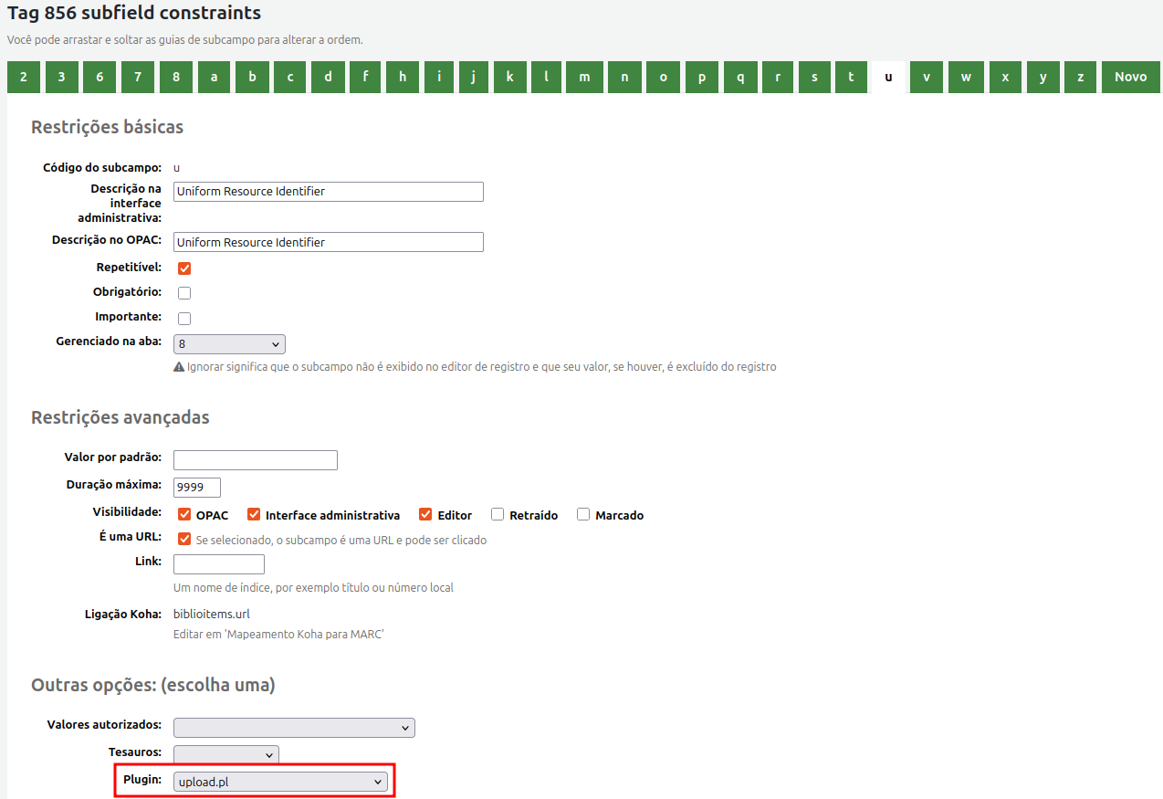Click the 'Valor por padrão' input field
Image resolution: width=1163 pixels, height=799 pixels.
pyautogui.click(x=256, y=460)
